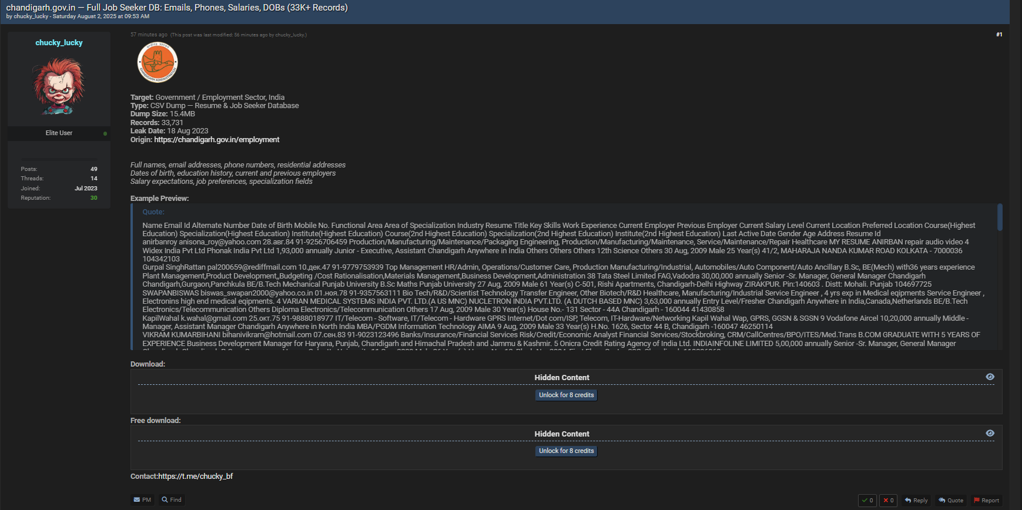Click the #1 post number permalink
The height and width of the screenshot is (510, 1022).
(x=998, y=35)
